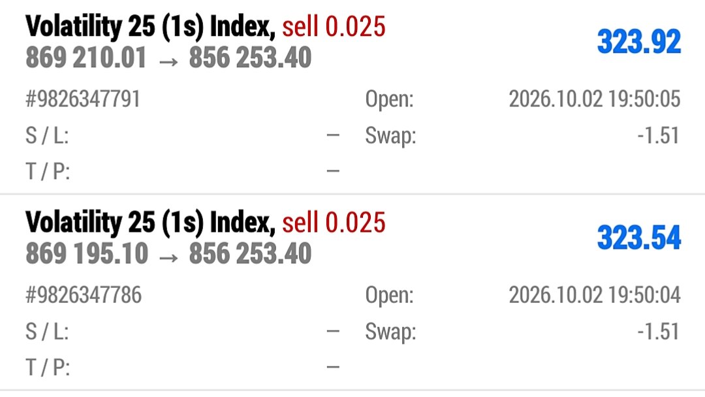Select ticket number #9826347786
Image resolution: width=705 pixels, height=397 pixels.
point(84,295)
